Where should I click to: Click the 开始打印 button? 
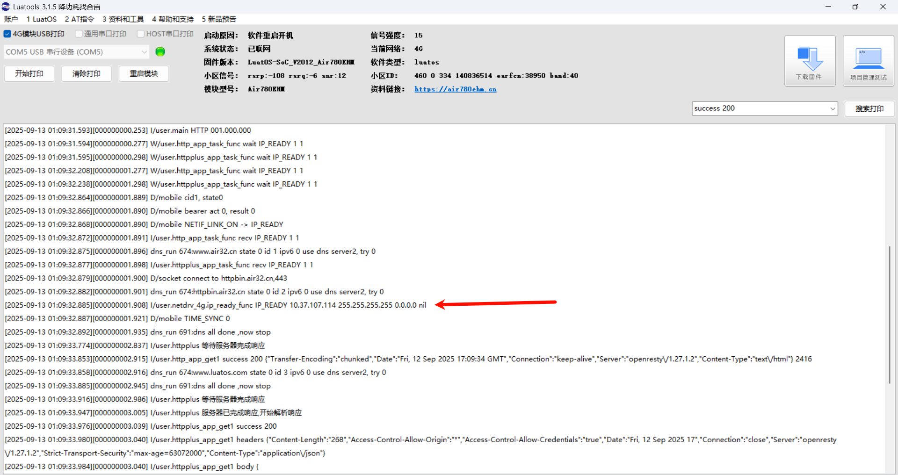pos(29,74)
